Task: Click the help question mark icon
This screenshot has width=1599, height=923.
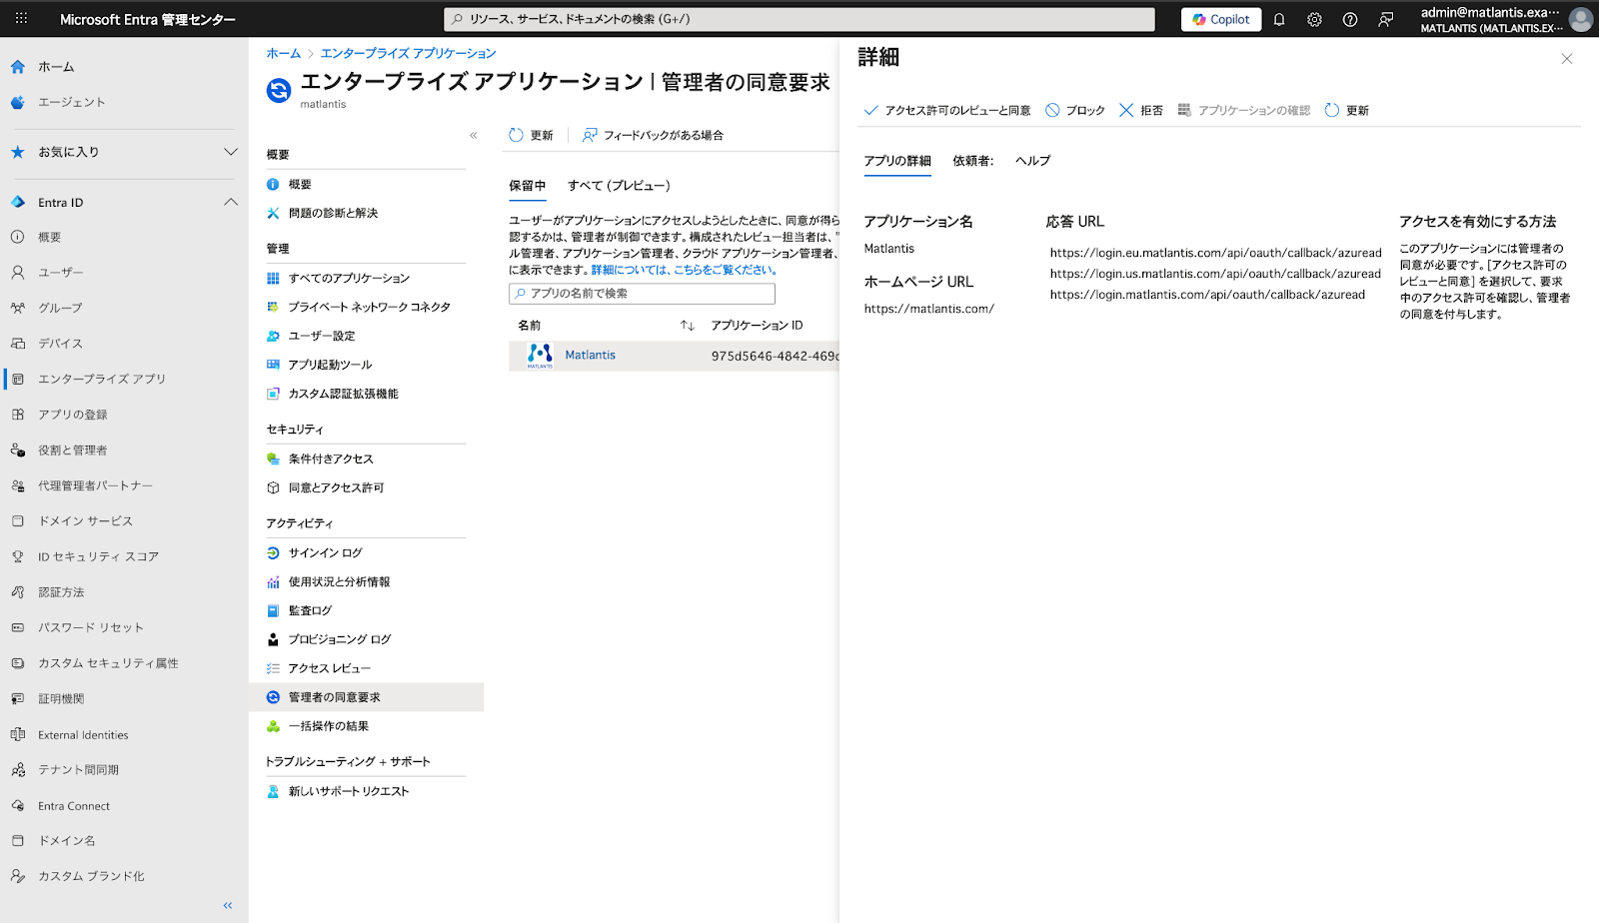Action: (x=1350, y=20)
